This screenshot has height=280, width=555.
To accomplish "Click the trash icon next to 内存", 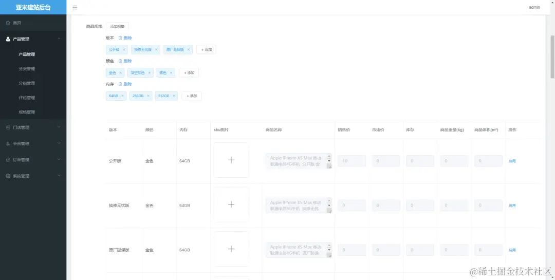I will (x=120, y=84).
